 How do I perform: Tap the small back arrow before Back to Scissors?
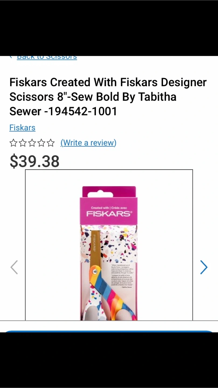coord(11,57)
